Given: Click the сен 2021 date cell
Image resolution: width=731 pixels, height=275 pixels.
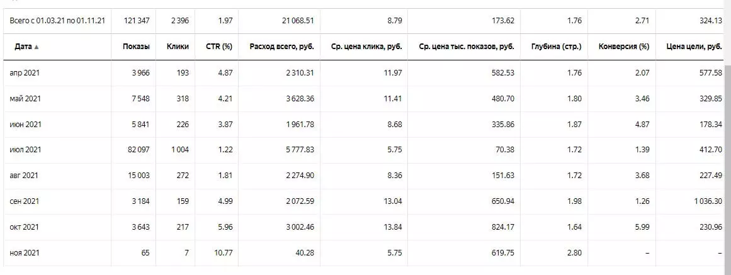Looking at the screenshot, I should (x=25, y=201).
